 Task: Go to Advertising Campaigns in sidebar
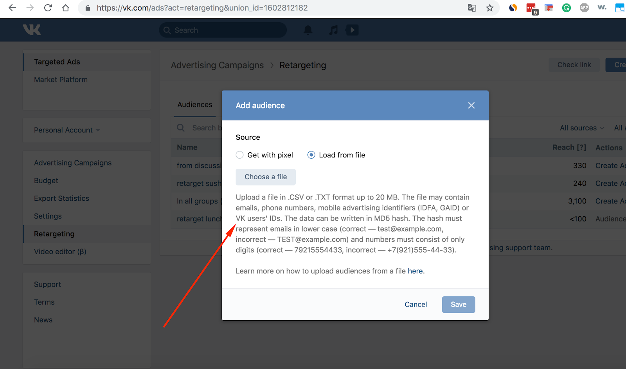(x=73, y=163)
